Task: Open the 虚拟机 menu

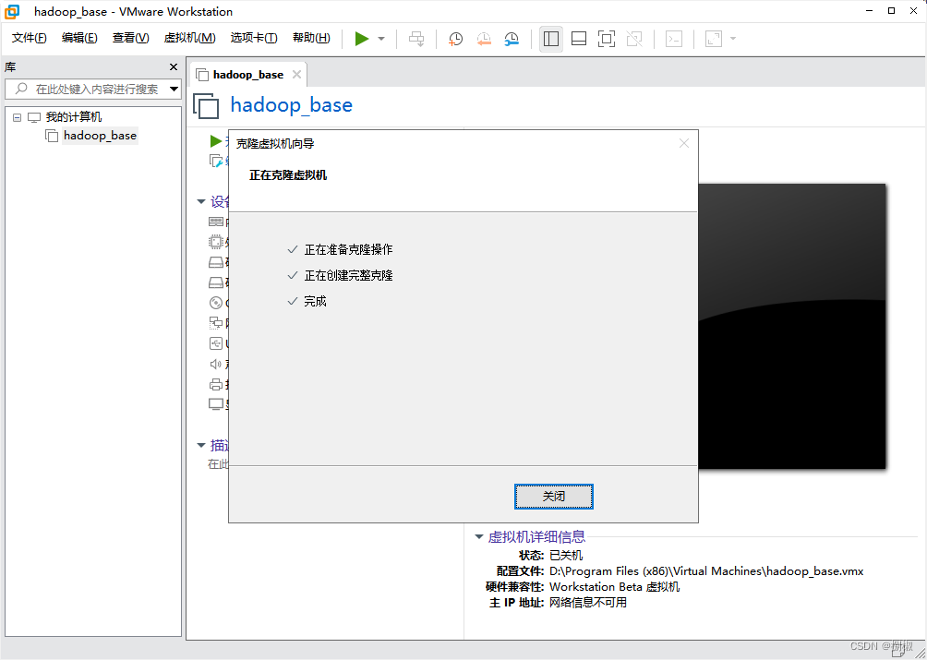Action: point(189,38)
